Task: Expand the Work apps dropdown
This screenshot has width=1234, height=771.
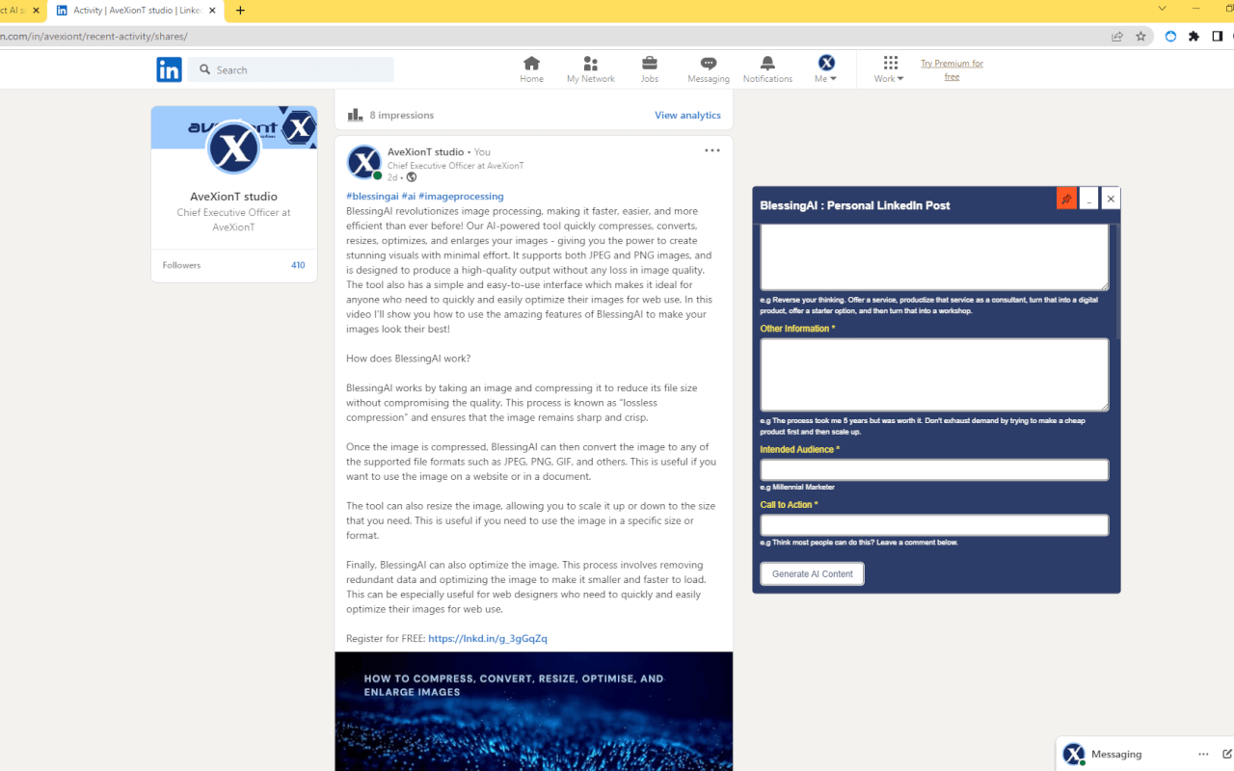Action: 890,69
